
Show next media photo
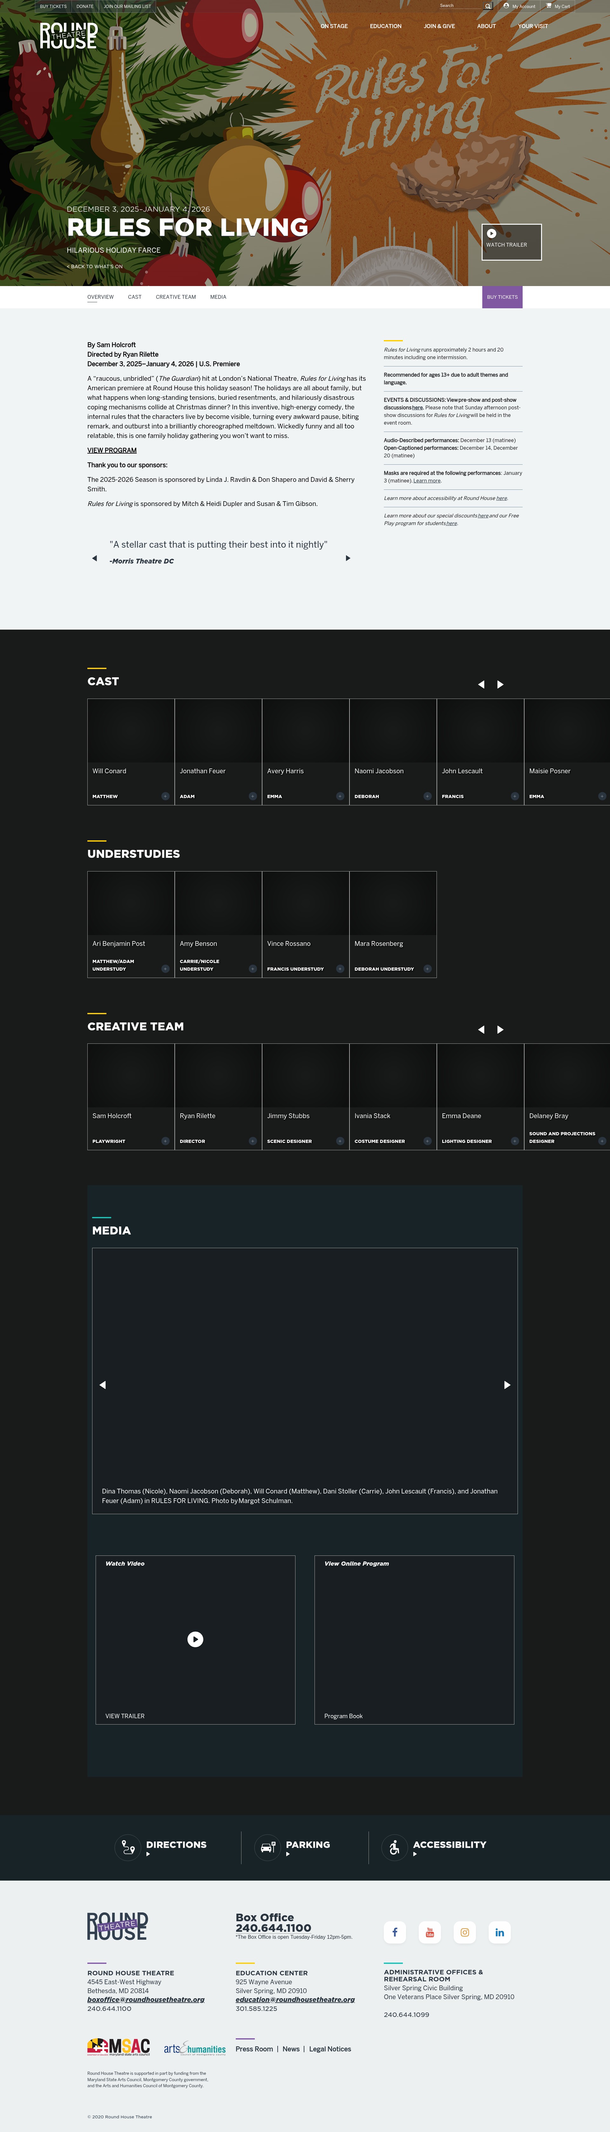[507, 1385]
